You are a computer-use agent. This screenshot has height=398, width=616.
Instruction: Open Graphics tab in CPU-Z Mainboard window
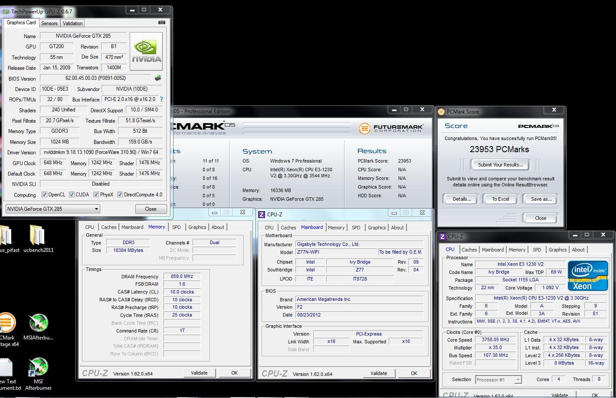pos(377,228)
